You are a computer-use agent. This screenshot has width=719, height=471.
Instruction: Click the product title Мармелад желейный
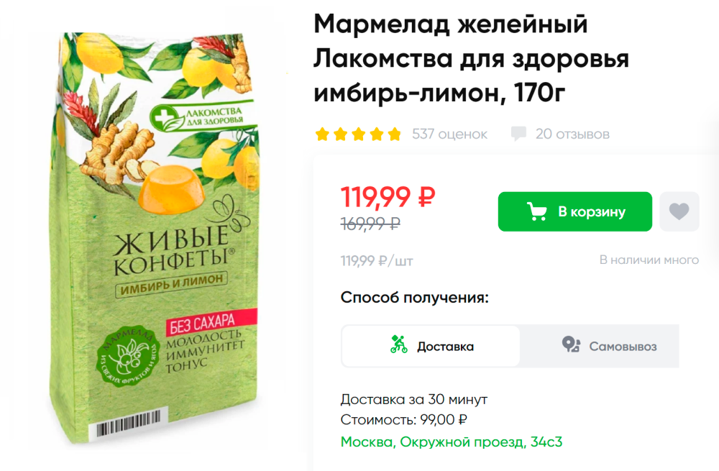450,24
